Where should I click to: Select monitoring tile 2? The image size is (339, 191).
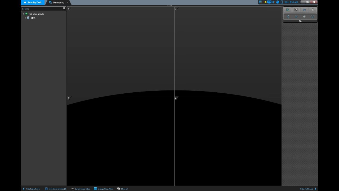(228, 51)
